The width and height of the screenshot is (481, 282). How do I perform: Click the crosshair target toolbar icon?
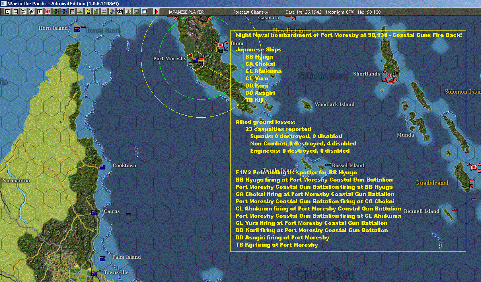[x=120, y=12]
